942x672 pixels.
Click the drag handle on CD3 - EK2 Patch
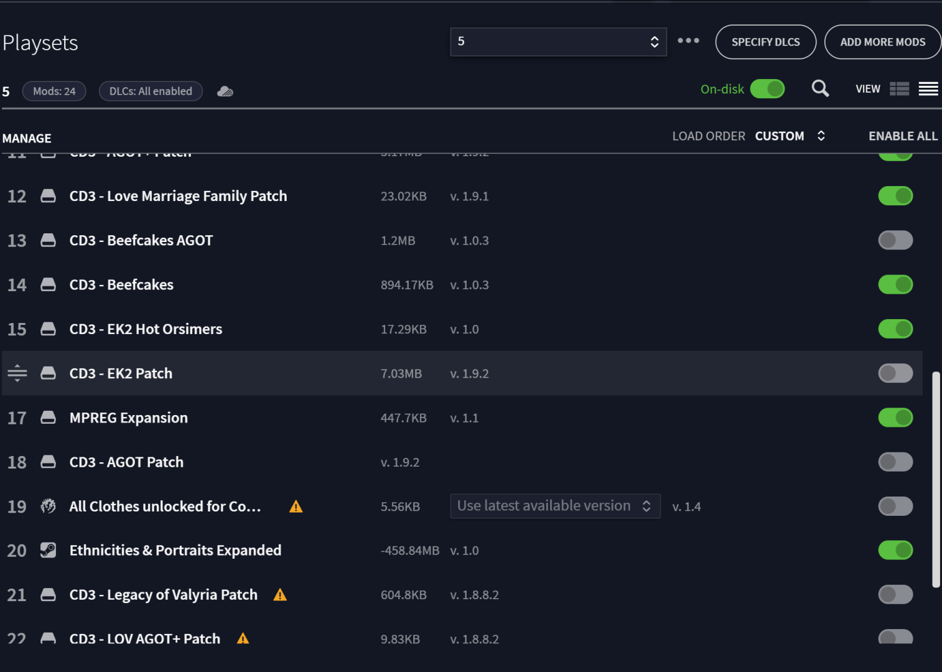[17, 373]
